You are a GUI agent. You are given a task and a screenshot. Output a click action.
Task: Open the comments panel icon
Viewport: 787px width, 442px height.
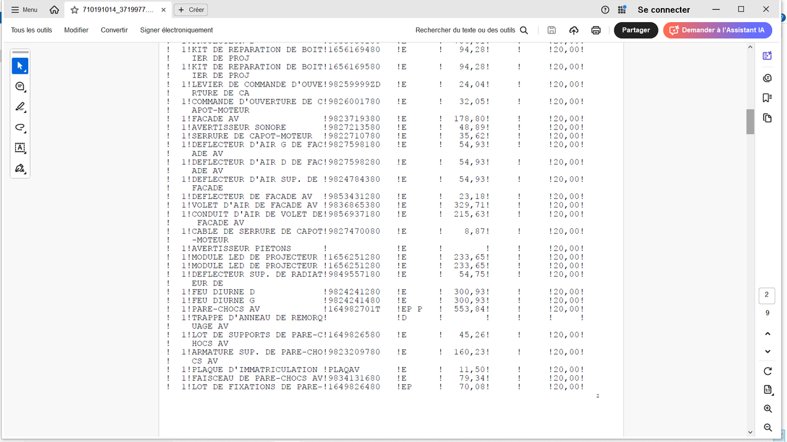tap(767, 78)
